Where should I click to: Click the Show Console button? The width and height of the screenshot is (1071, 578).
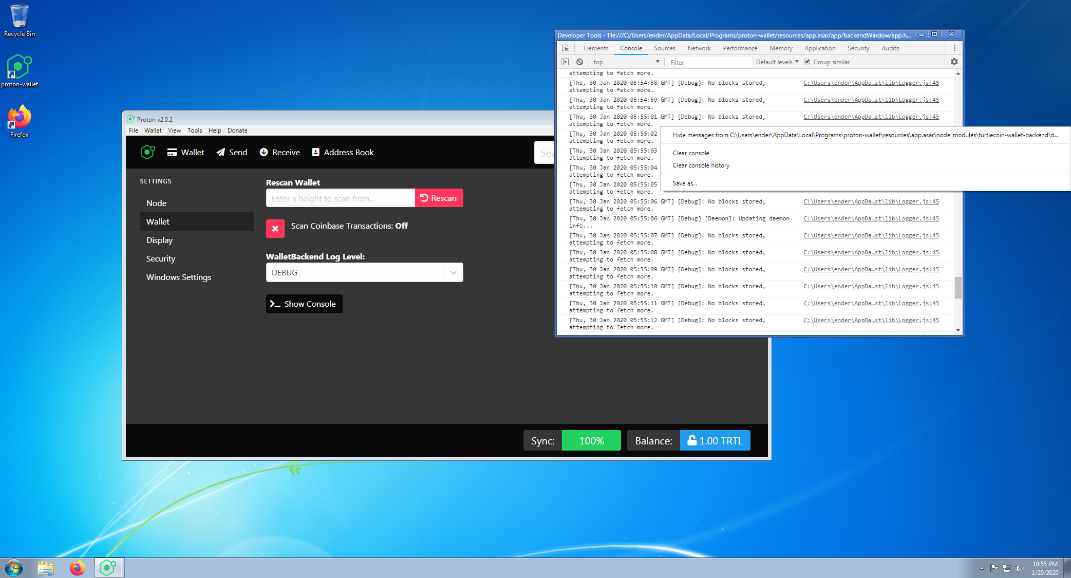(x=304, y=304)
